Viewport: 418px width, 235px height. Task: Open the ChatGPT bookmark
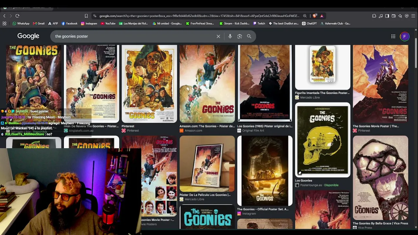(x=309, y=23)
